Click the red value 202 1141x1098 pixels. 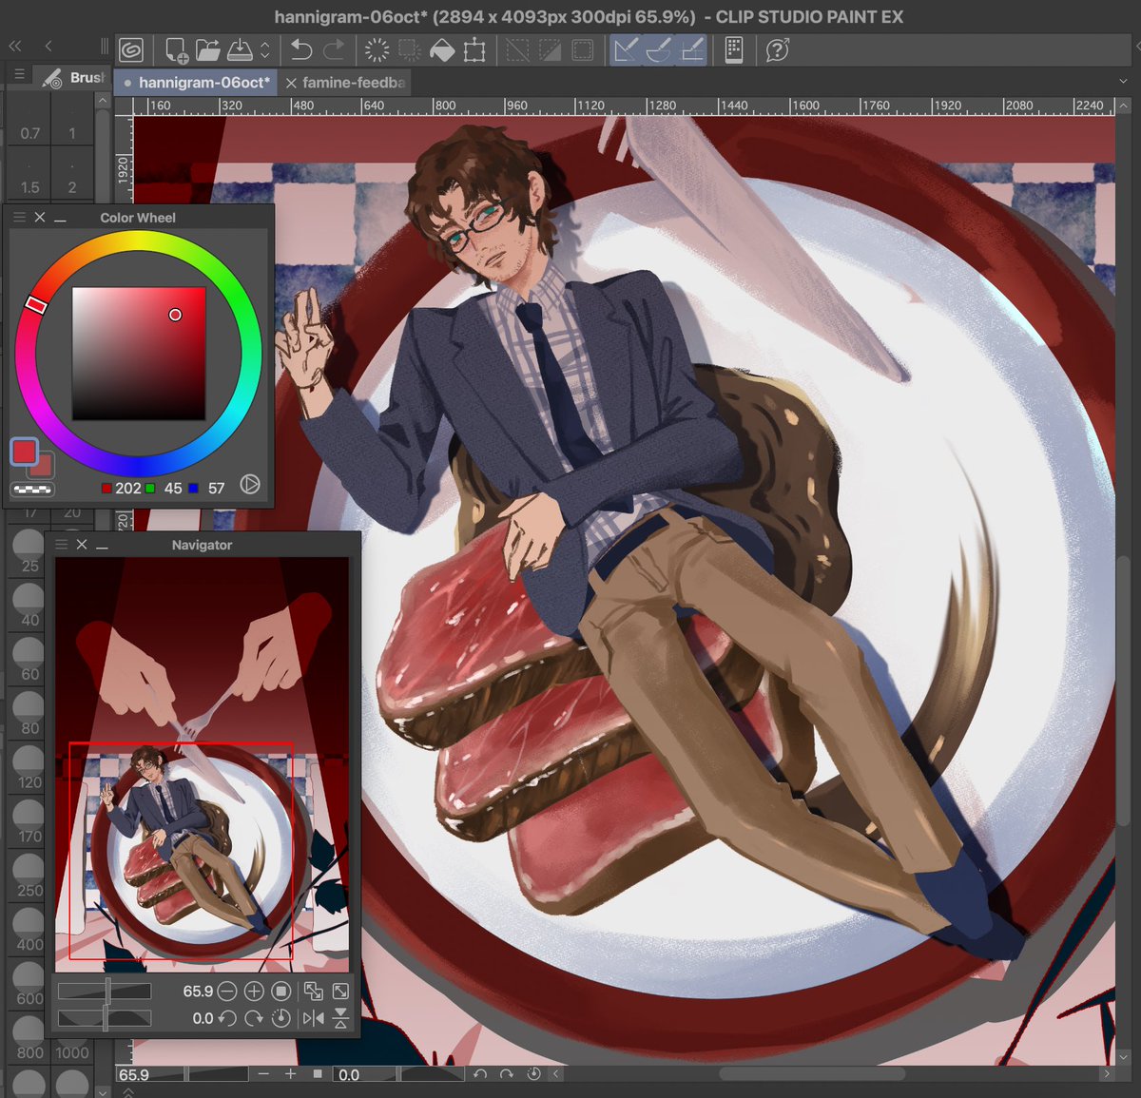[128, 488]
